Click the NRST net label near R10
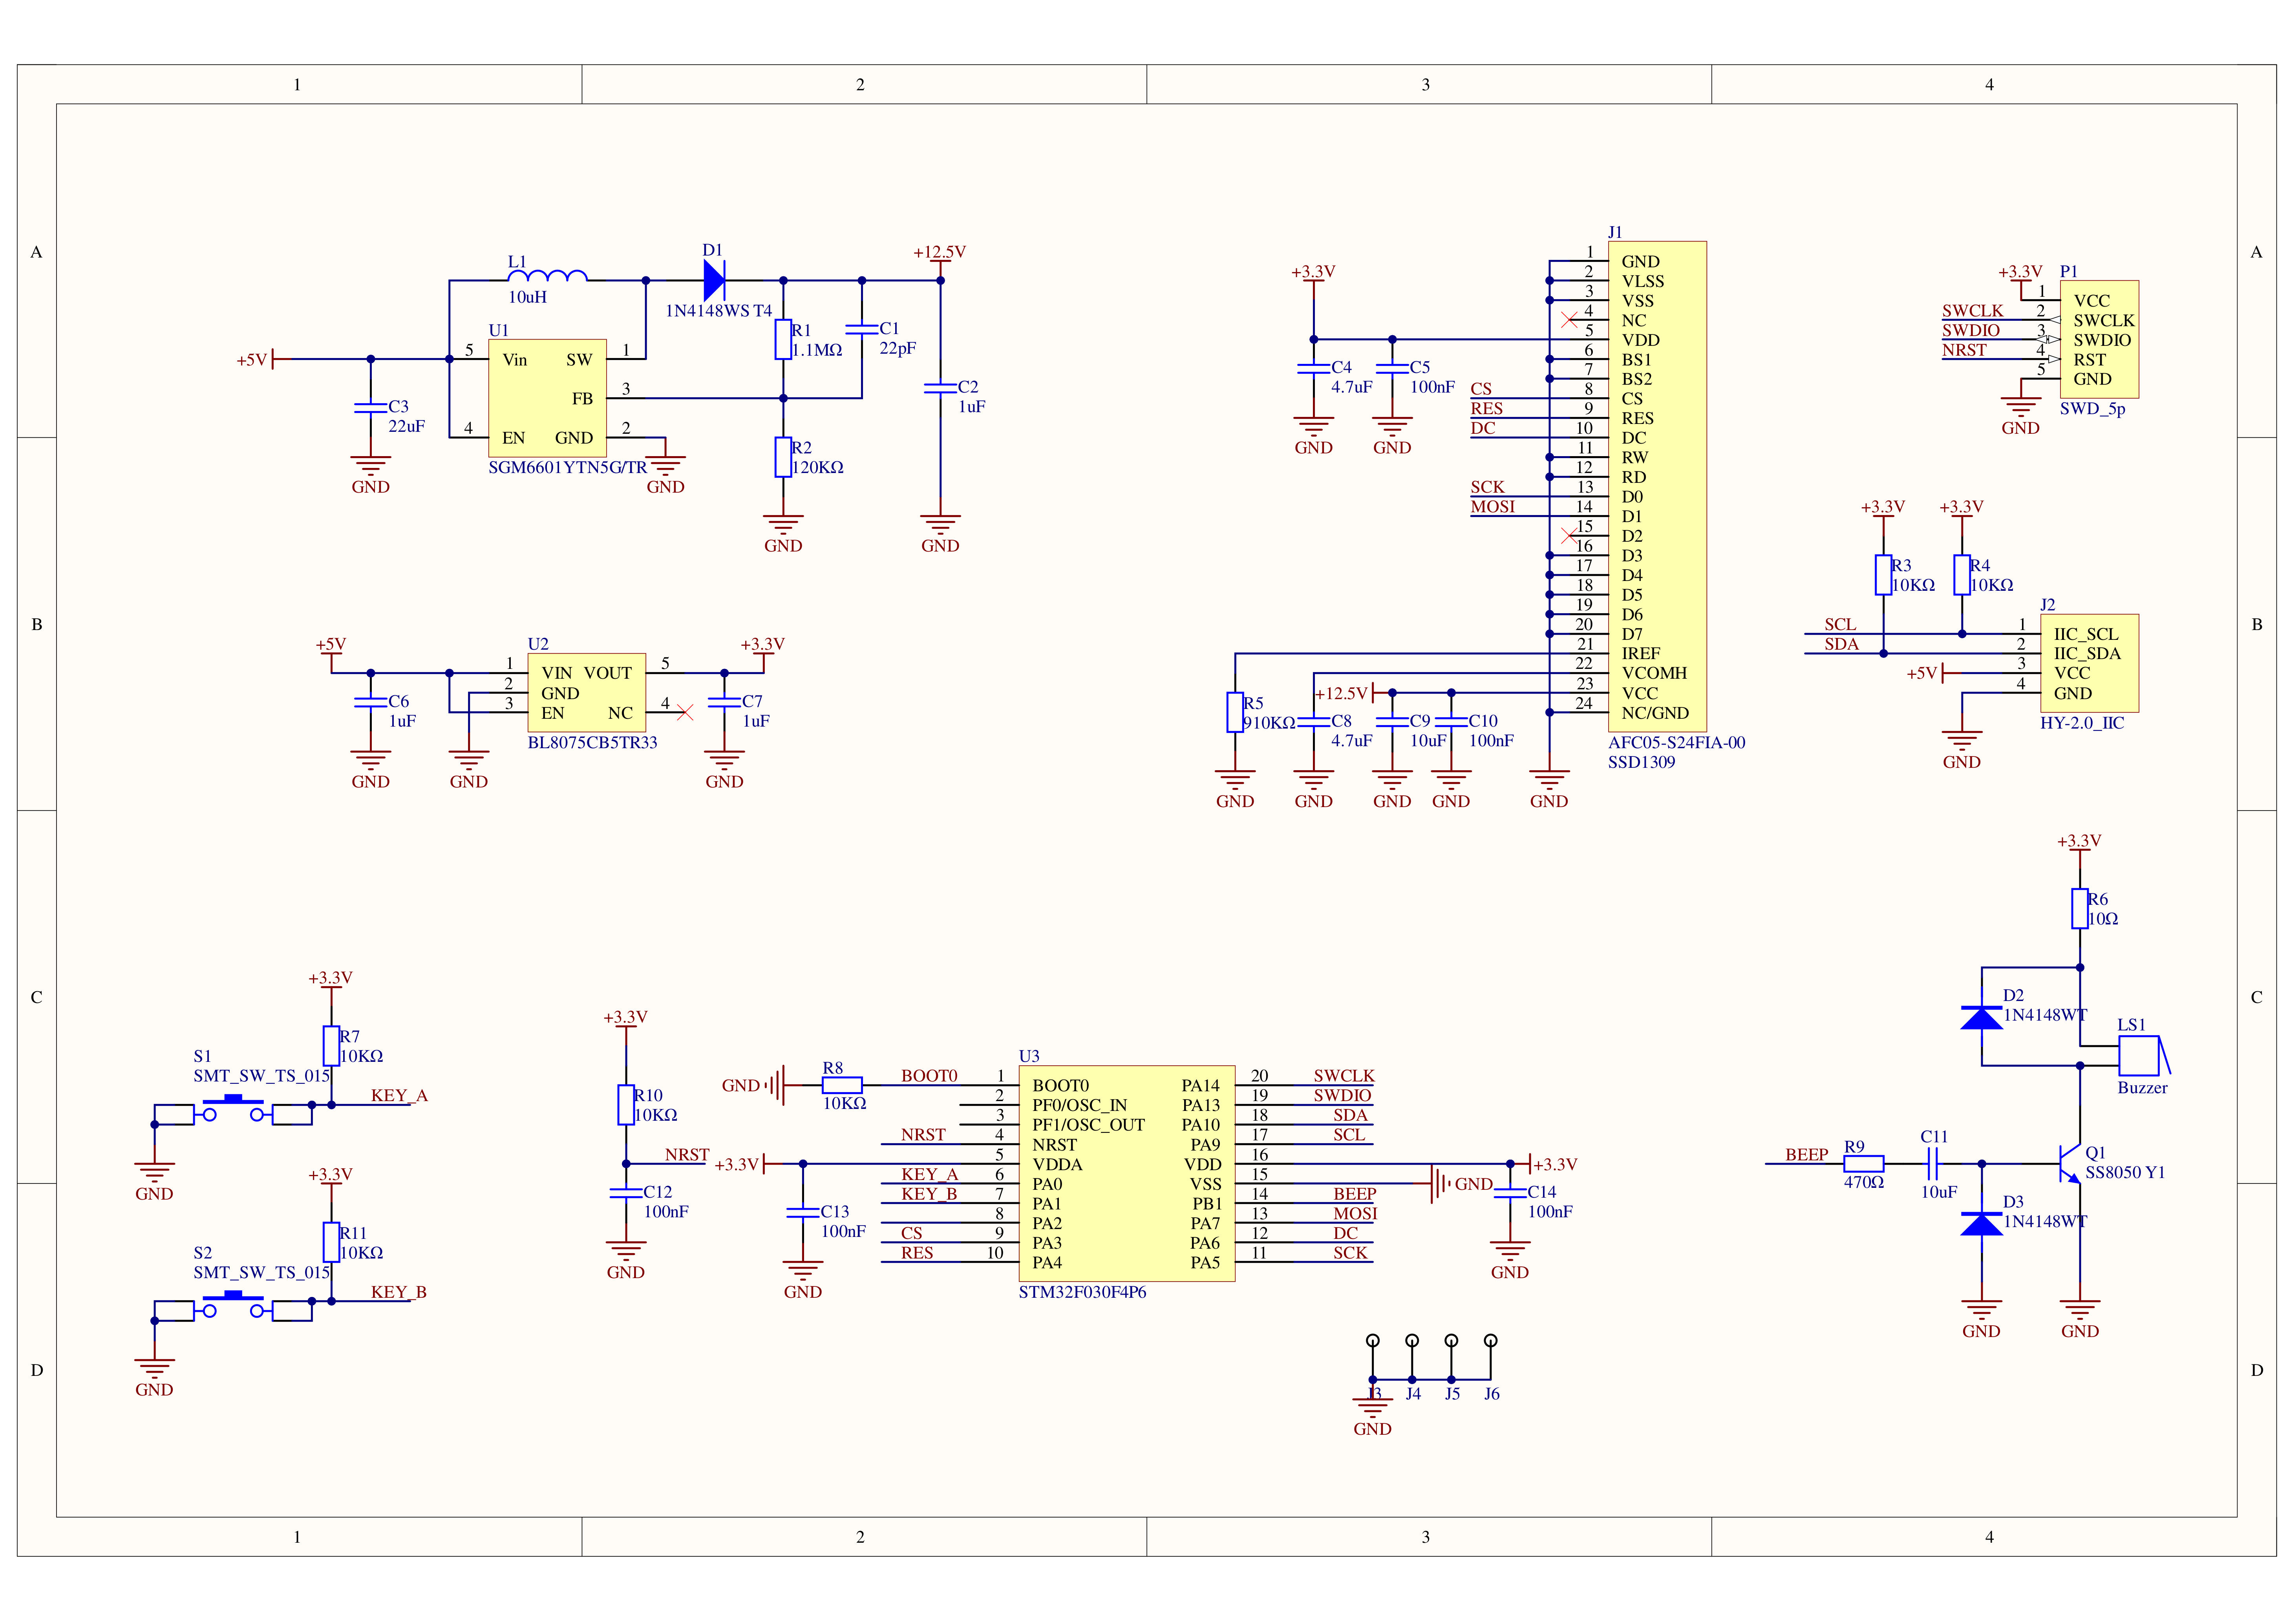This screenshot has width=2296, height=1622. tap(687, 1155)
